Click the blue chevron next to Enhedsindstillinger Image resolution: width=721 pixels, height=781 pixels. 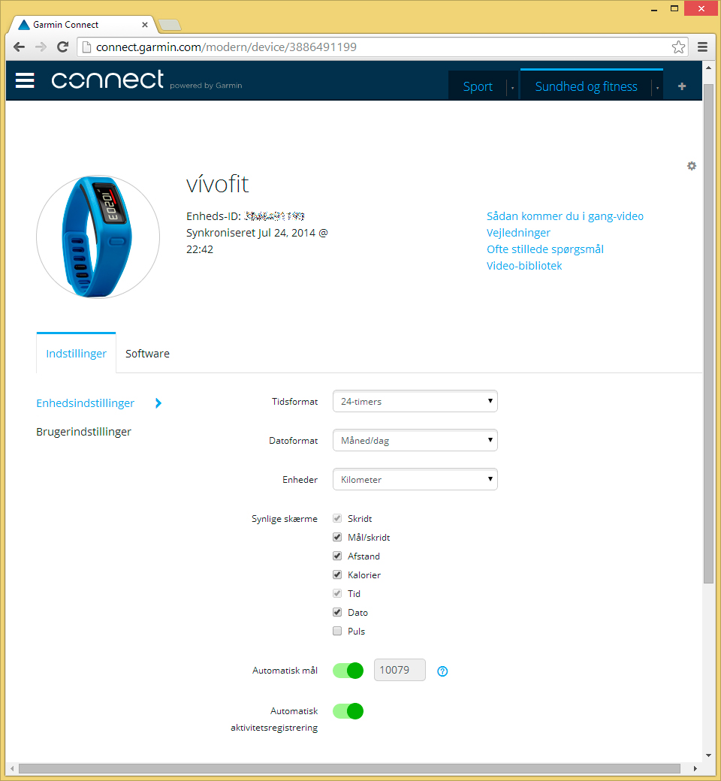click(158, 403)
